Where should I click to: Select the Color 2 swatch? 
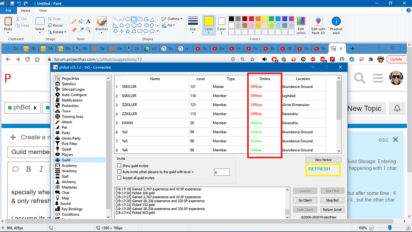pyautogui.click(x=222, y=25)
